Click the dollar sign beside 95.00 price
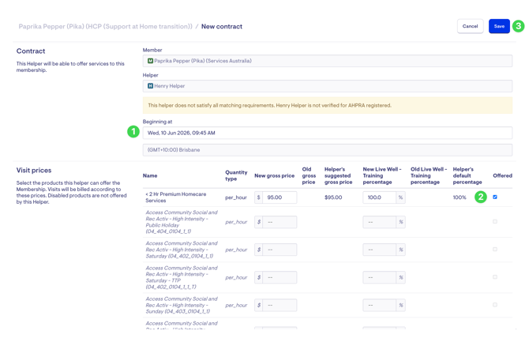Screen dimensions: 529x342 point(259,197)
